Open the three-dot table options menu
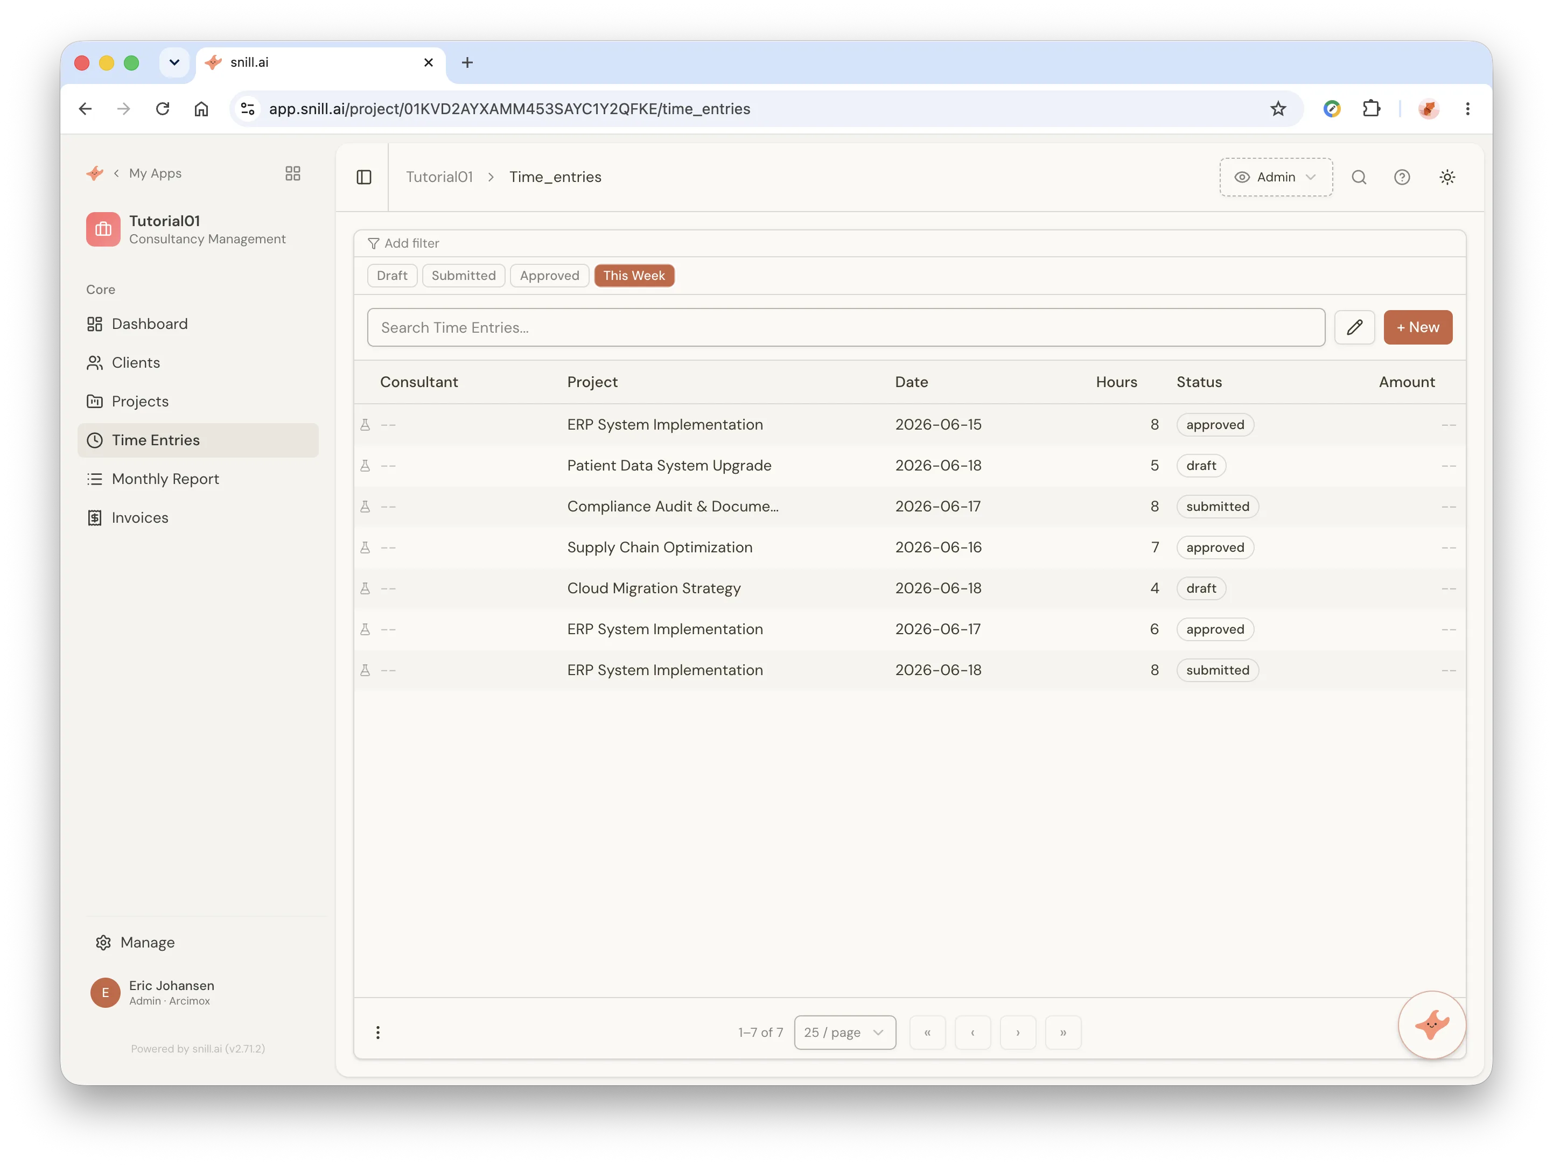The width and height of the screenshot is (1553, 1165). point(377,1031)
